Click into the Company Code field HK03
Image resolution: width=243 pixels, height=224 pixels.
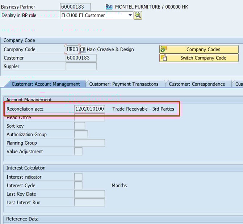pos(72,50)
